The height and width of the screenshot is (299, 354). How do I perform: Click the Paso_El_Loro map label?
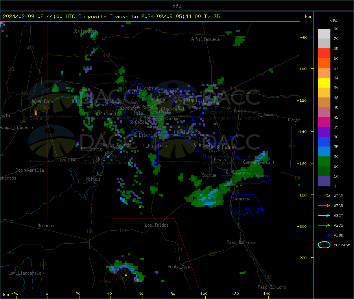pyautogui.click(x=272, y=287)
